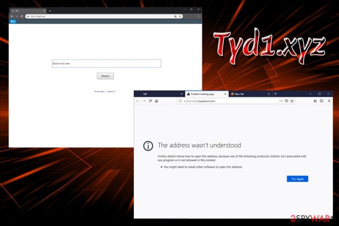Open the Contact Us link

pyautogui.click(x=111, y=91)
